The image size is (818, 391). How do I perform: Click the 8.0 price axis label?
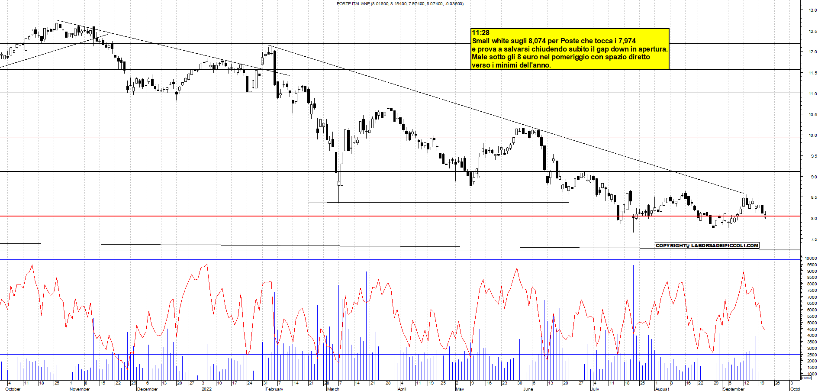814,219
